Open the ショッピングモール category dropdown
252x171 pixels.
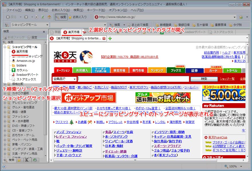(47, 25)
